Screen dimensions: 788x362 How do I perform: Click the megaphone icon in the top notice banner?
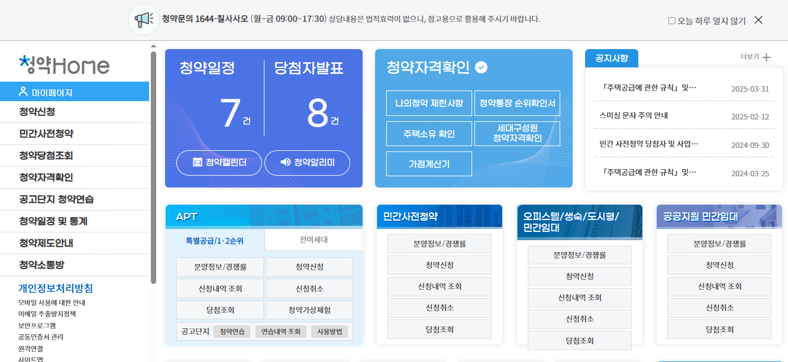[142, 20]
